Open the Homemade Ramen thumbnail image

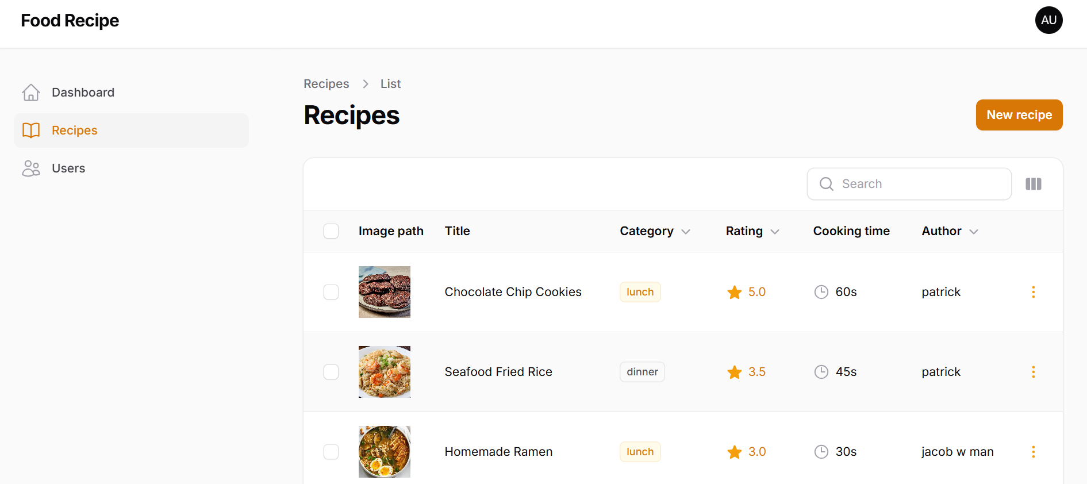pyautogui.click(x=384, y=452)
